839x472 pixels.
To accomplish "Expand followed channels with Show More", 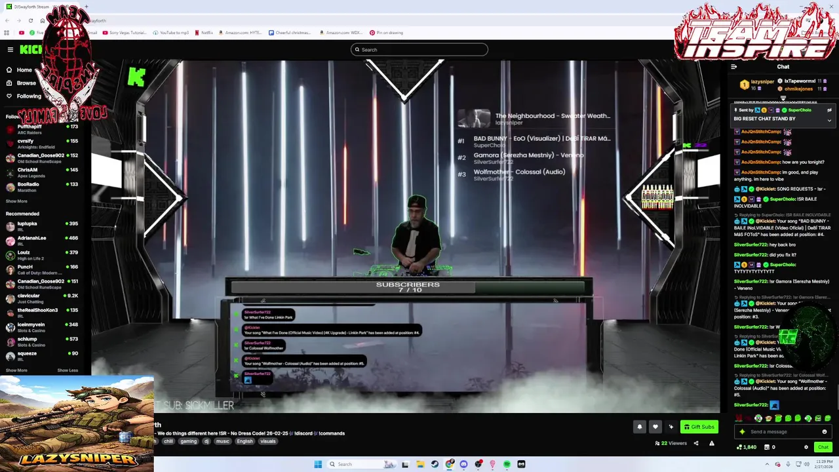I will (x=16, y=201).
